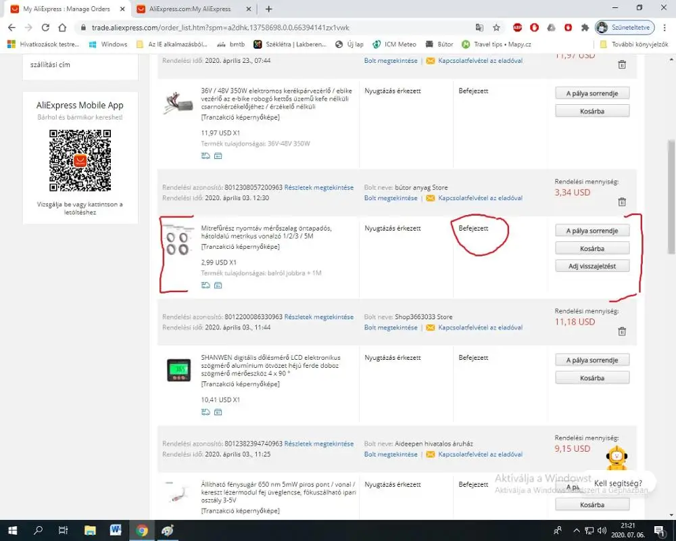The height and width of the screenshot is (541, 676).
Task: Click the Adj visszajelzést button
Action: click(592, 266)
